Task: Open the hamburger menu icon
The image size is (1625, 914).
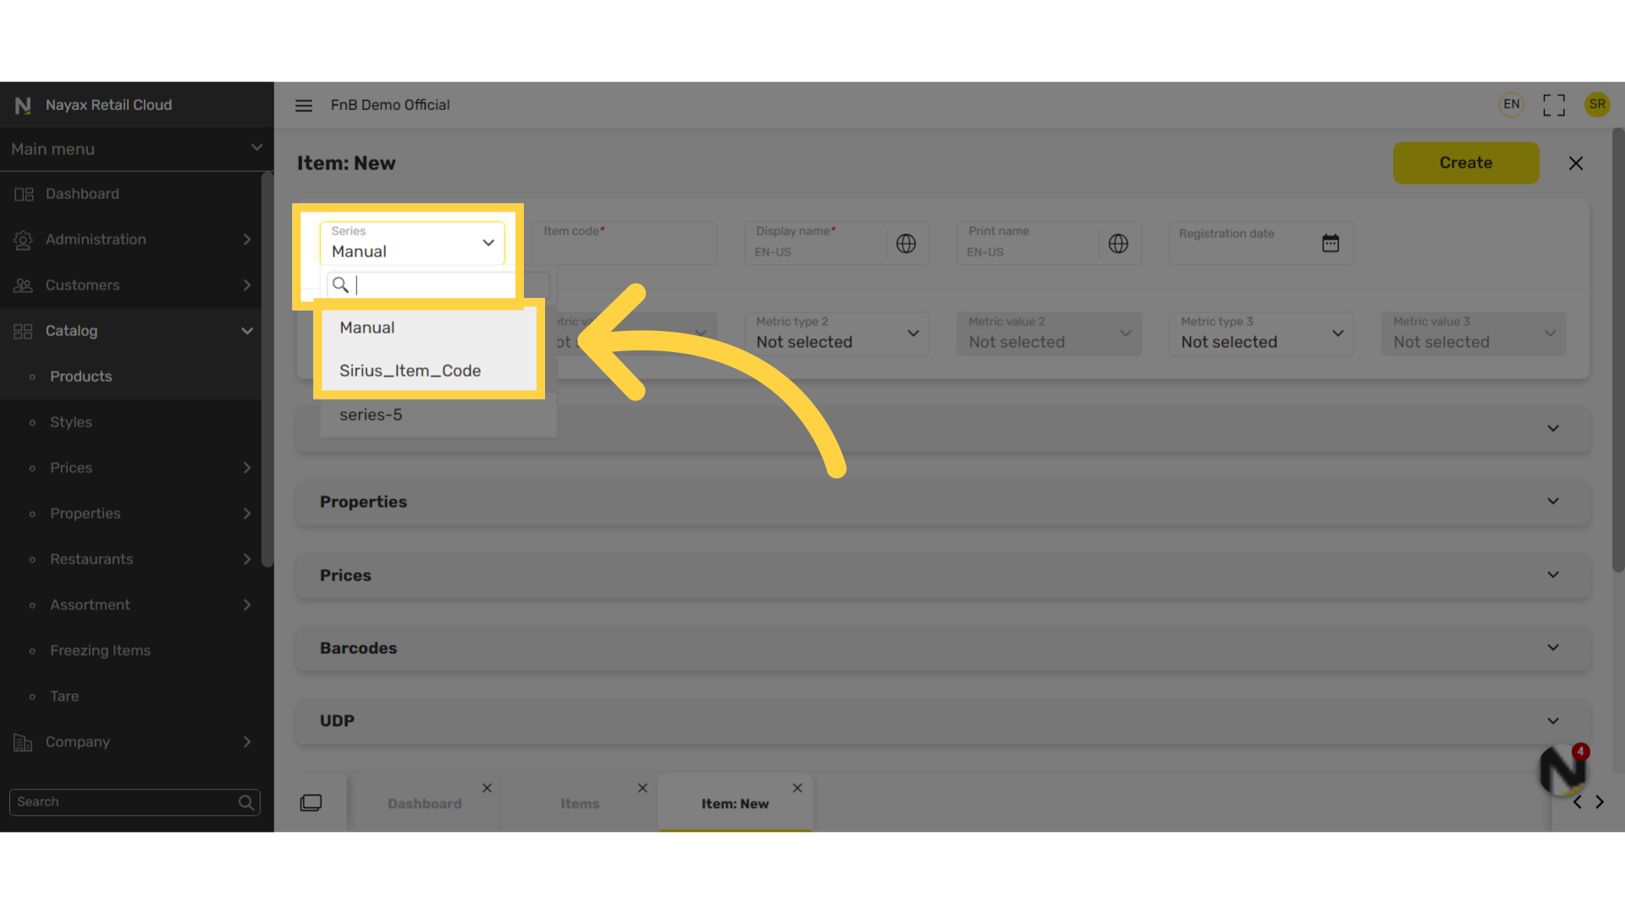Action: 304,105
